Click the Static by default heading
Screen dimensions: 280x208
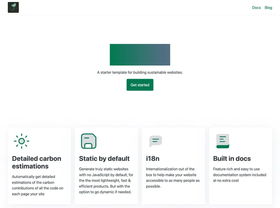[104, 158]
